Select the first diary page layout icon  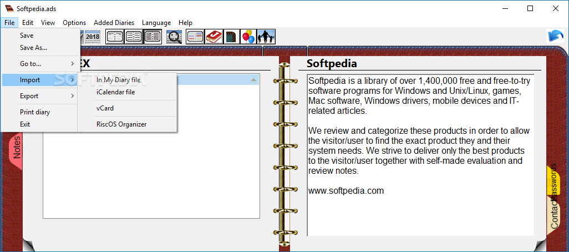click(x=115, y=37)
